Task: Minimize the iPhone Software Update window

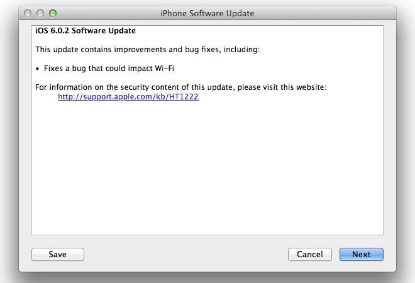Action: coord(41,13)
